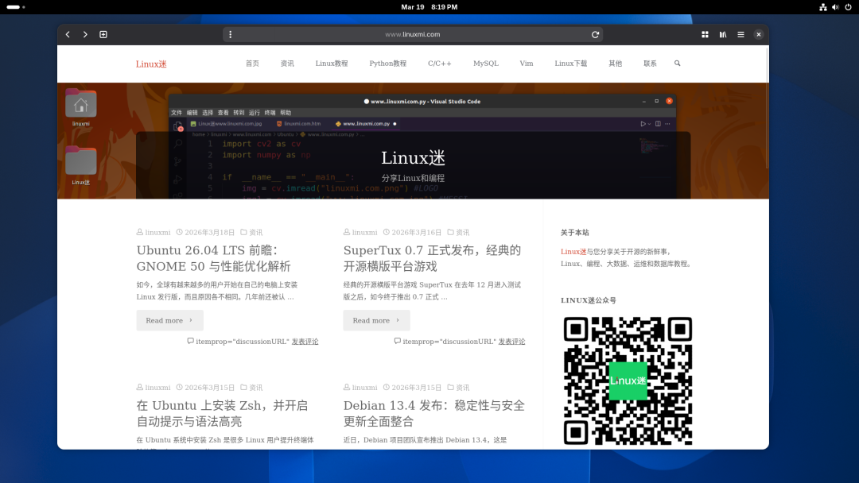
Task: Click the red Linux迷 link in 关于本站
Action: click(573, 252)
